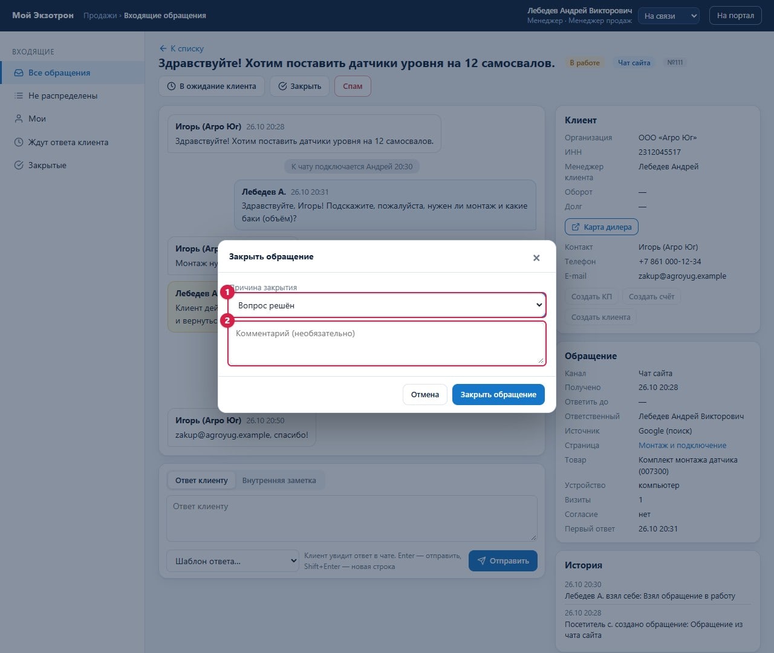Click the 'В работе' status badge
The image size is (774, 653).
(585, 62)
